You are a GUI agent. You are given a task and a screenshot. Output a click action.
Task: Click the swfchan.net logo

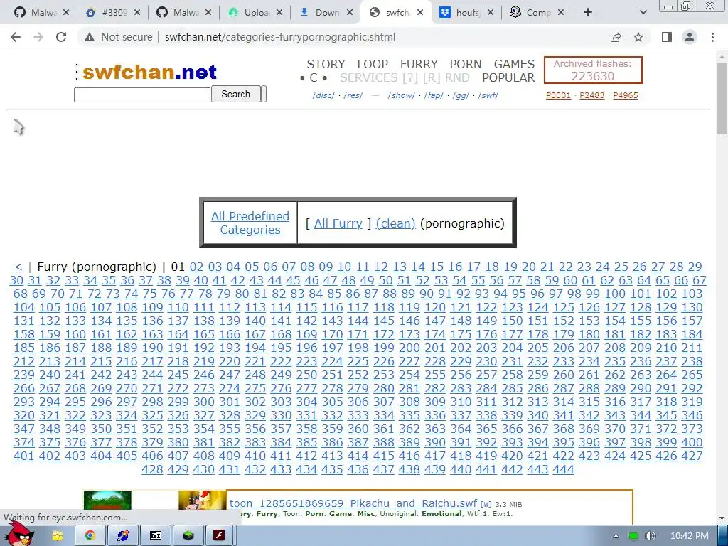(x=149, y=72)
